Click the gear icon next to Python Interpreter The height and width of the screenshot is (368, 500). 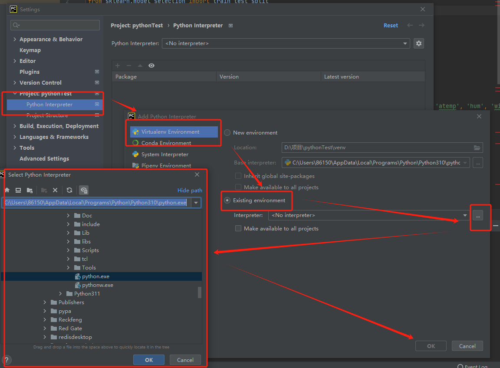[x=419, y=43]
